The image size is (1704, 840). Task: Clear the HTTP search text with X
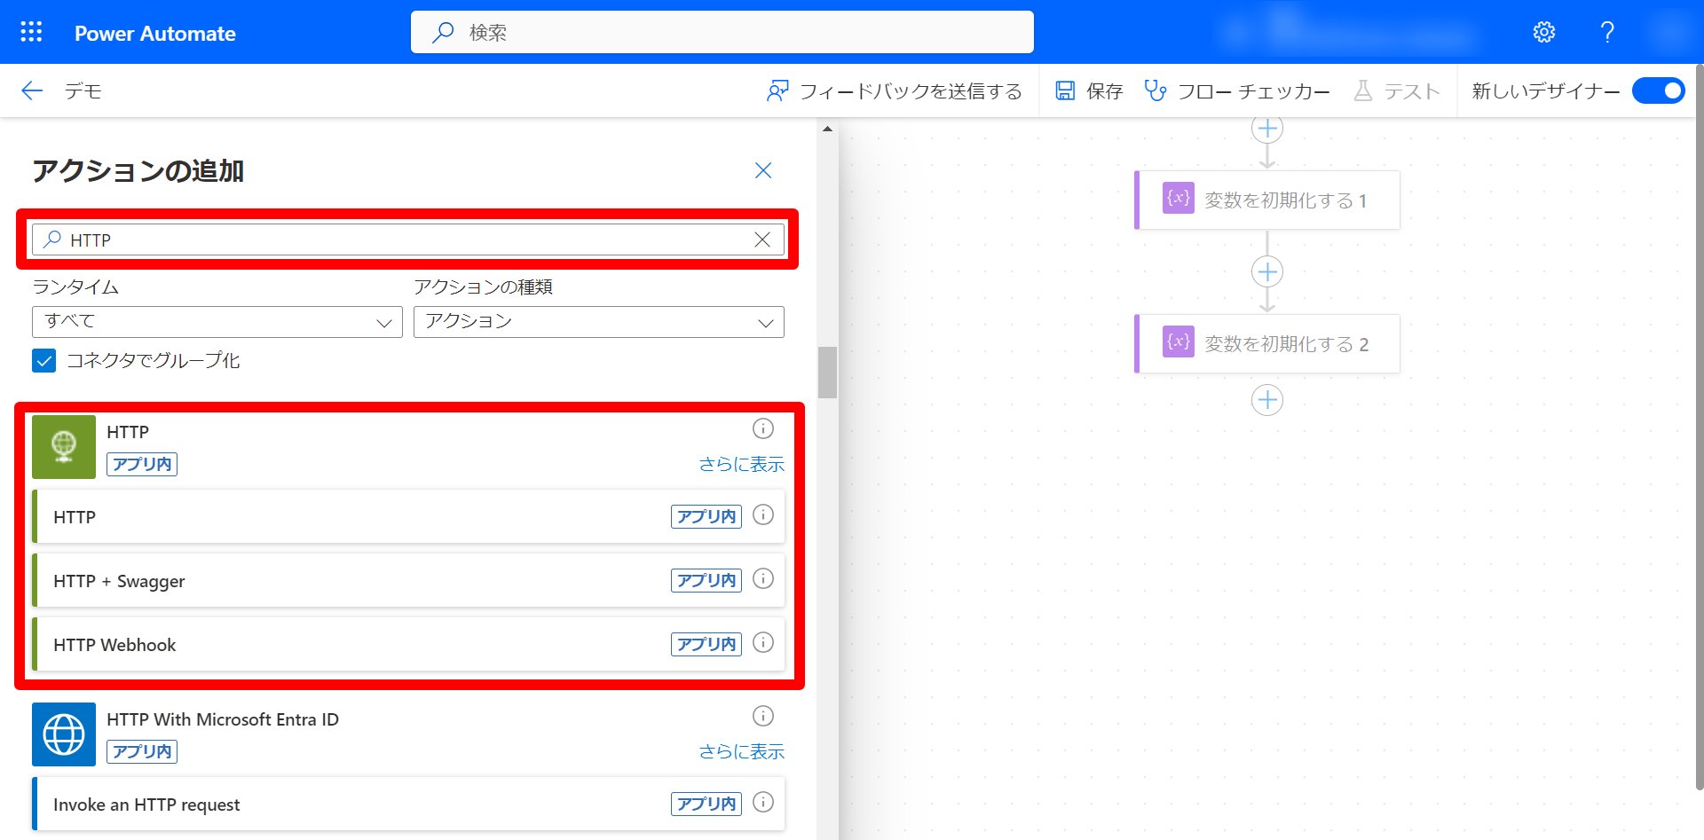(x=761, y=239)
